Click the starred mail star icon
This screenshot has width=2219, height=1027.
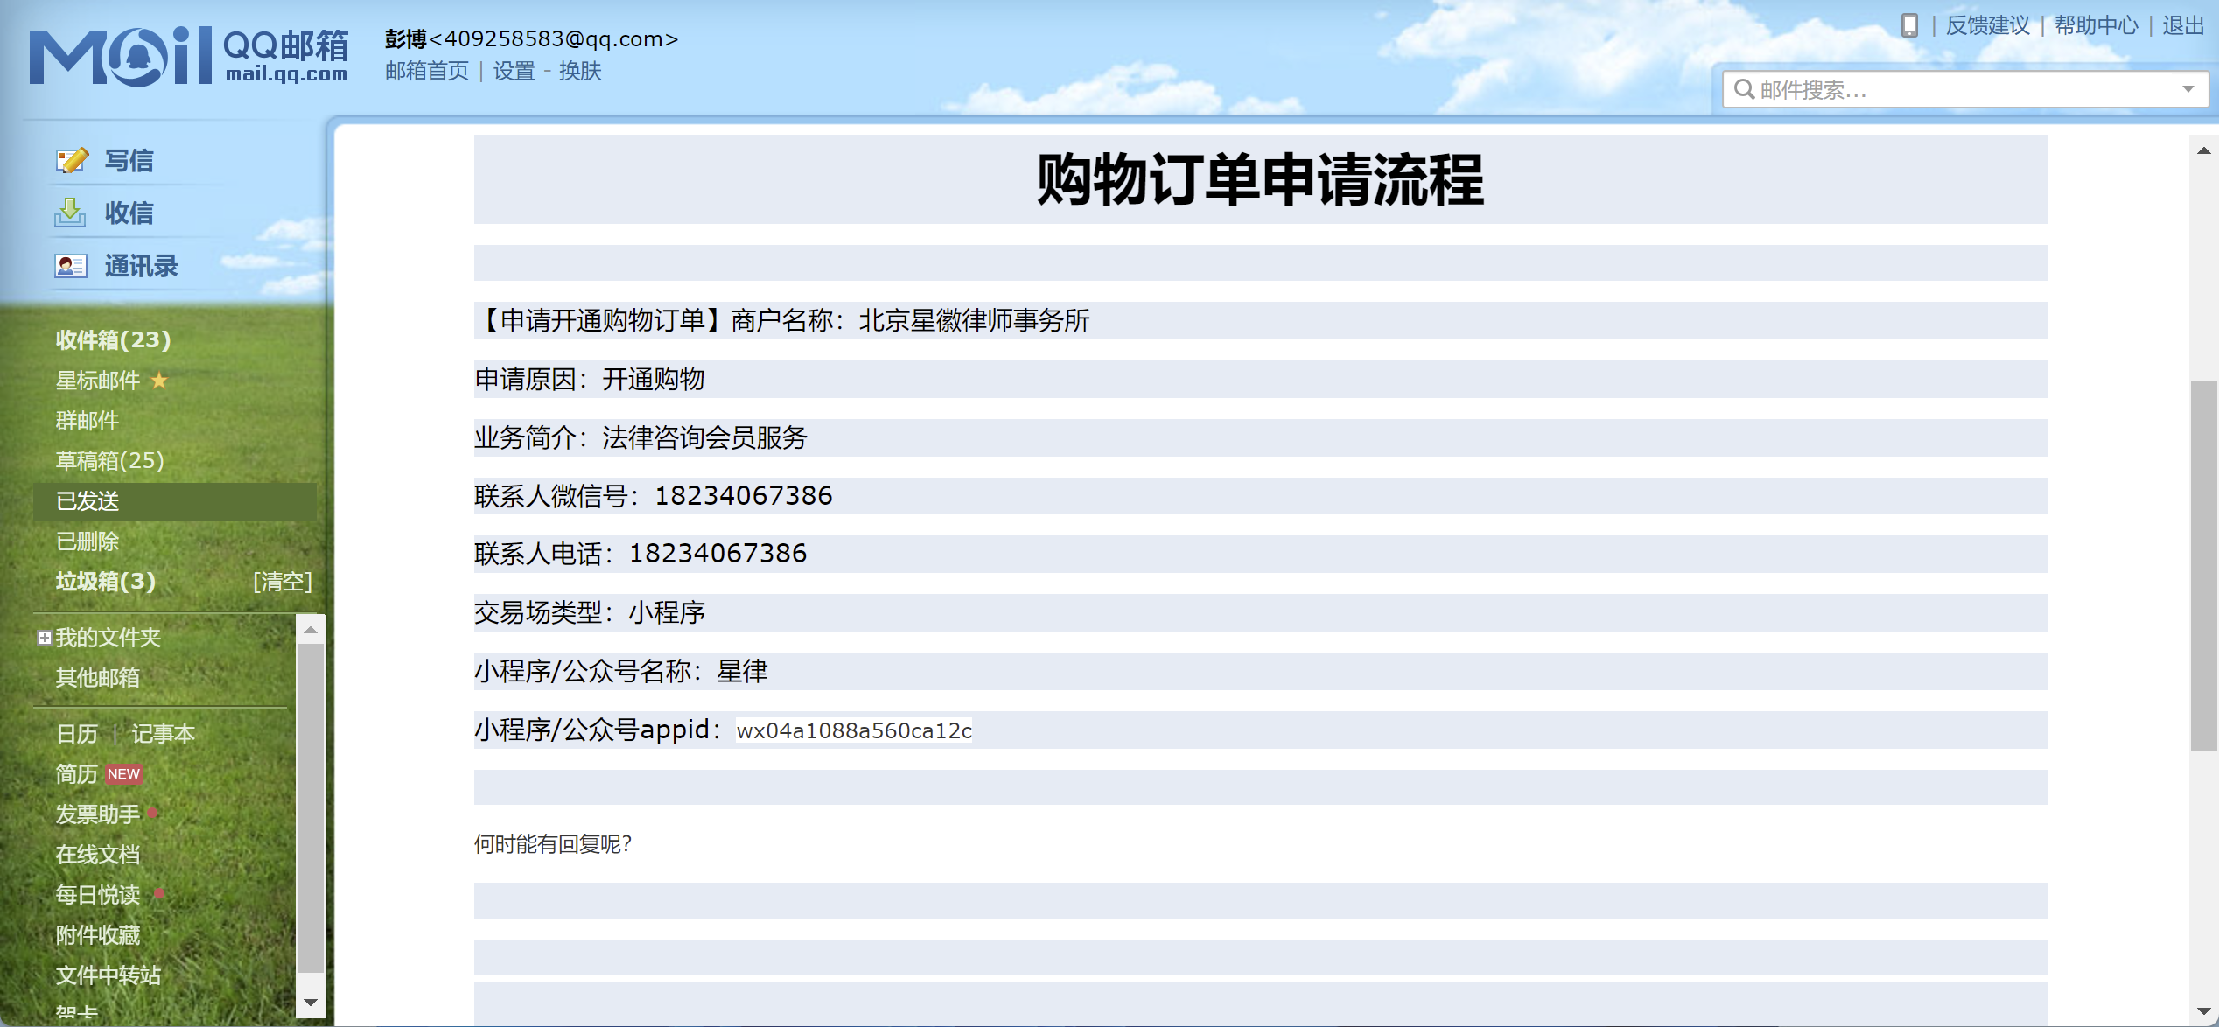(x=159, y=381)
